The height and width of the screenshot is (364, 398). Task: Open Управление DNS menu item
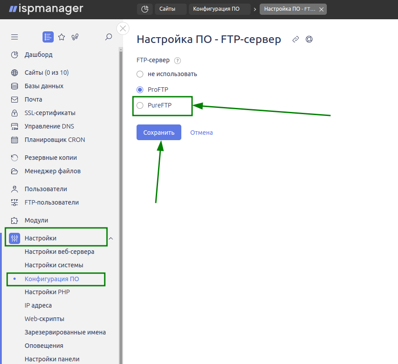click(x=49, y=126)
